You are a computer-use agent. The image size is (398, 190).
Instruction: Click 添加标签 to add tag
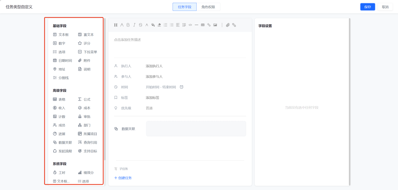pos(152,98)
